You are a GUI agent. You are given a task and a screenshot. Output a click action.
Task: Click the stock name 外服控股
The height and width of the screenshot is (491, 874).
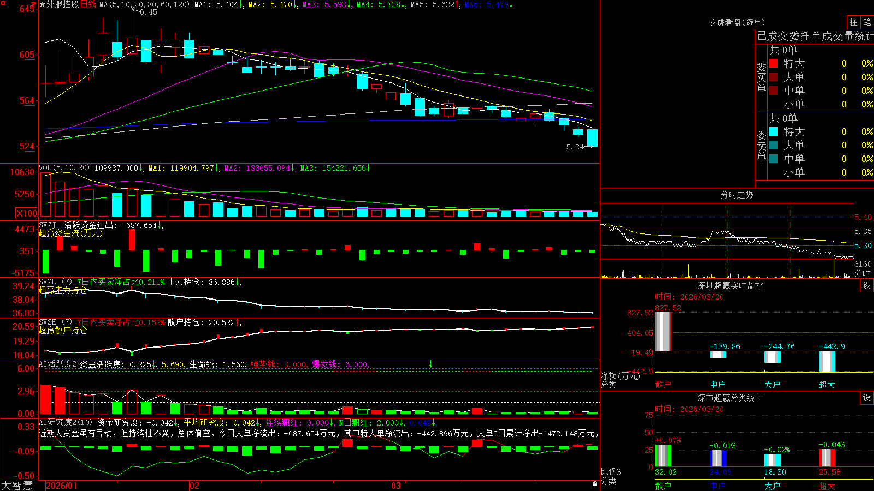(x=63, y=4)
